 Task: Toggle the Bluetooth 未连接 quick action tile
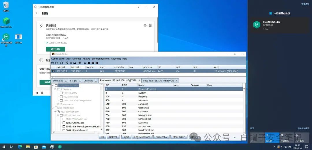[272, 138]
